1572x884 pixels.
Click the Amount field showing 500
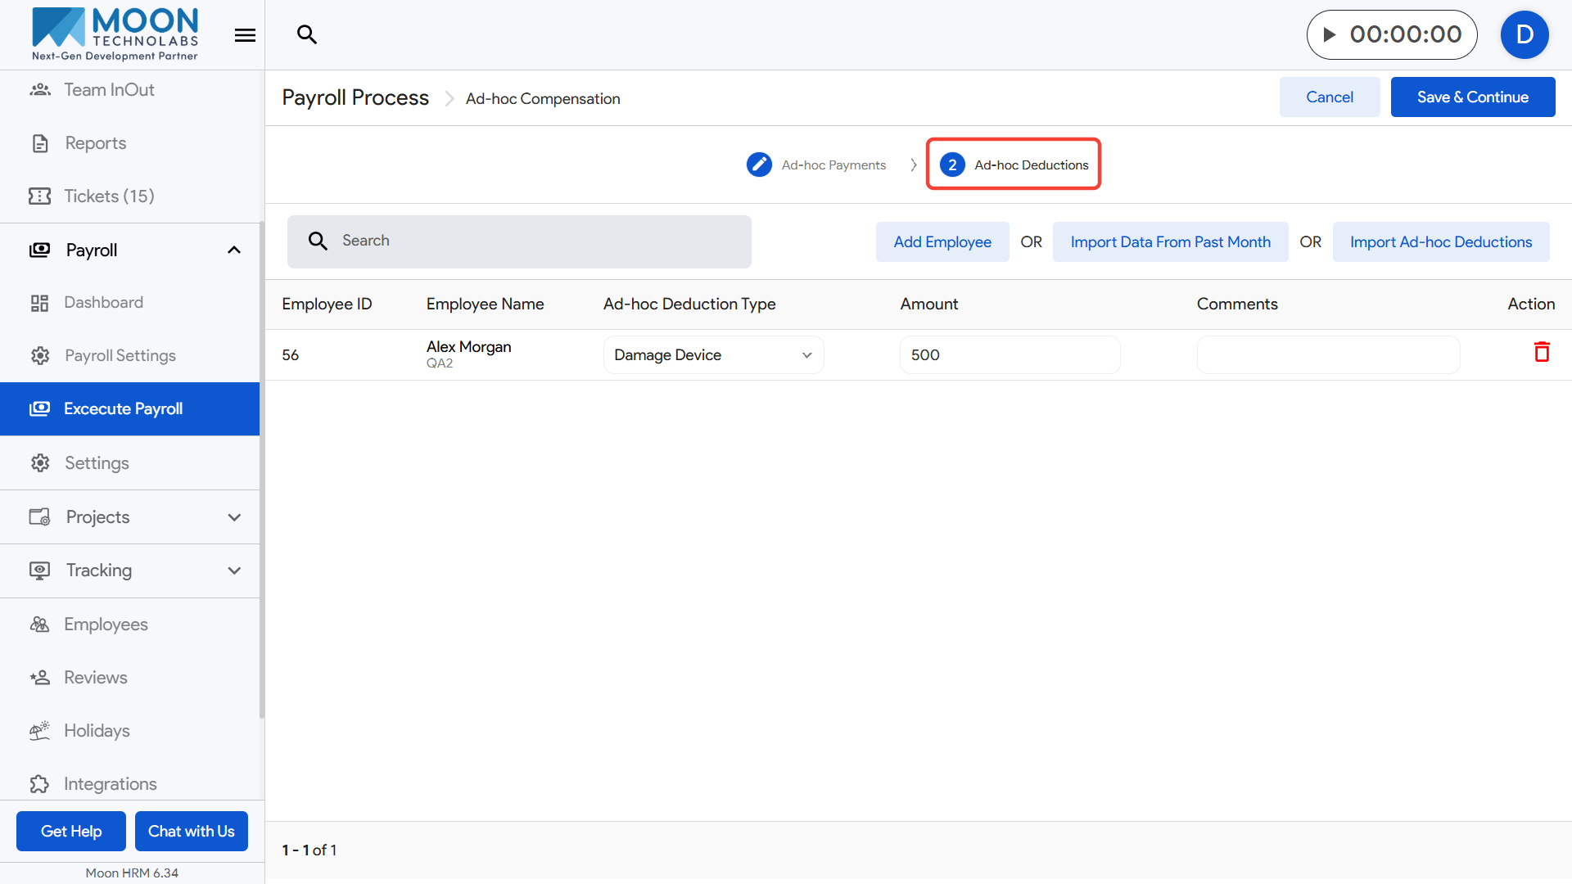[x=1009, y=355]
